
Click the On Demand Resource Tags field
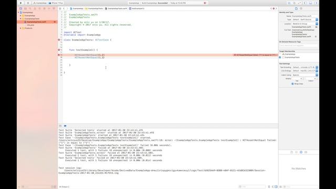coord(299,46)
